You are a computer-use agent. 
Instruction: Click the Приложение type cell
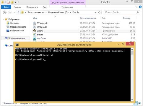coord(108,31)
